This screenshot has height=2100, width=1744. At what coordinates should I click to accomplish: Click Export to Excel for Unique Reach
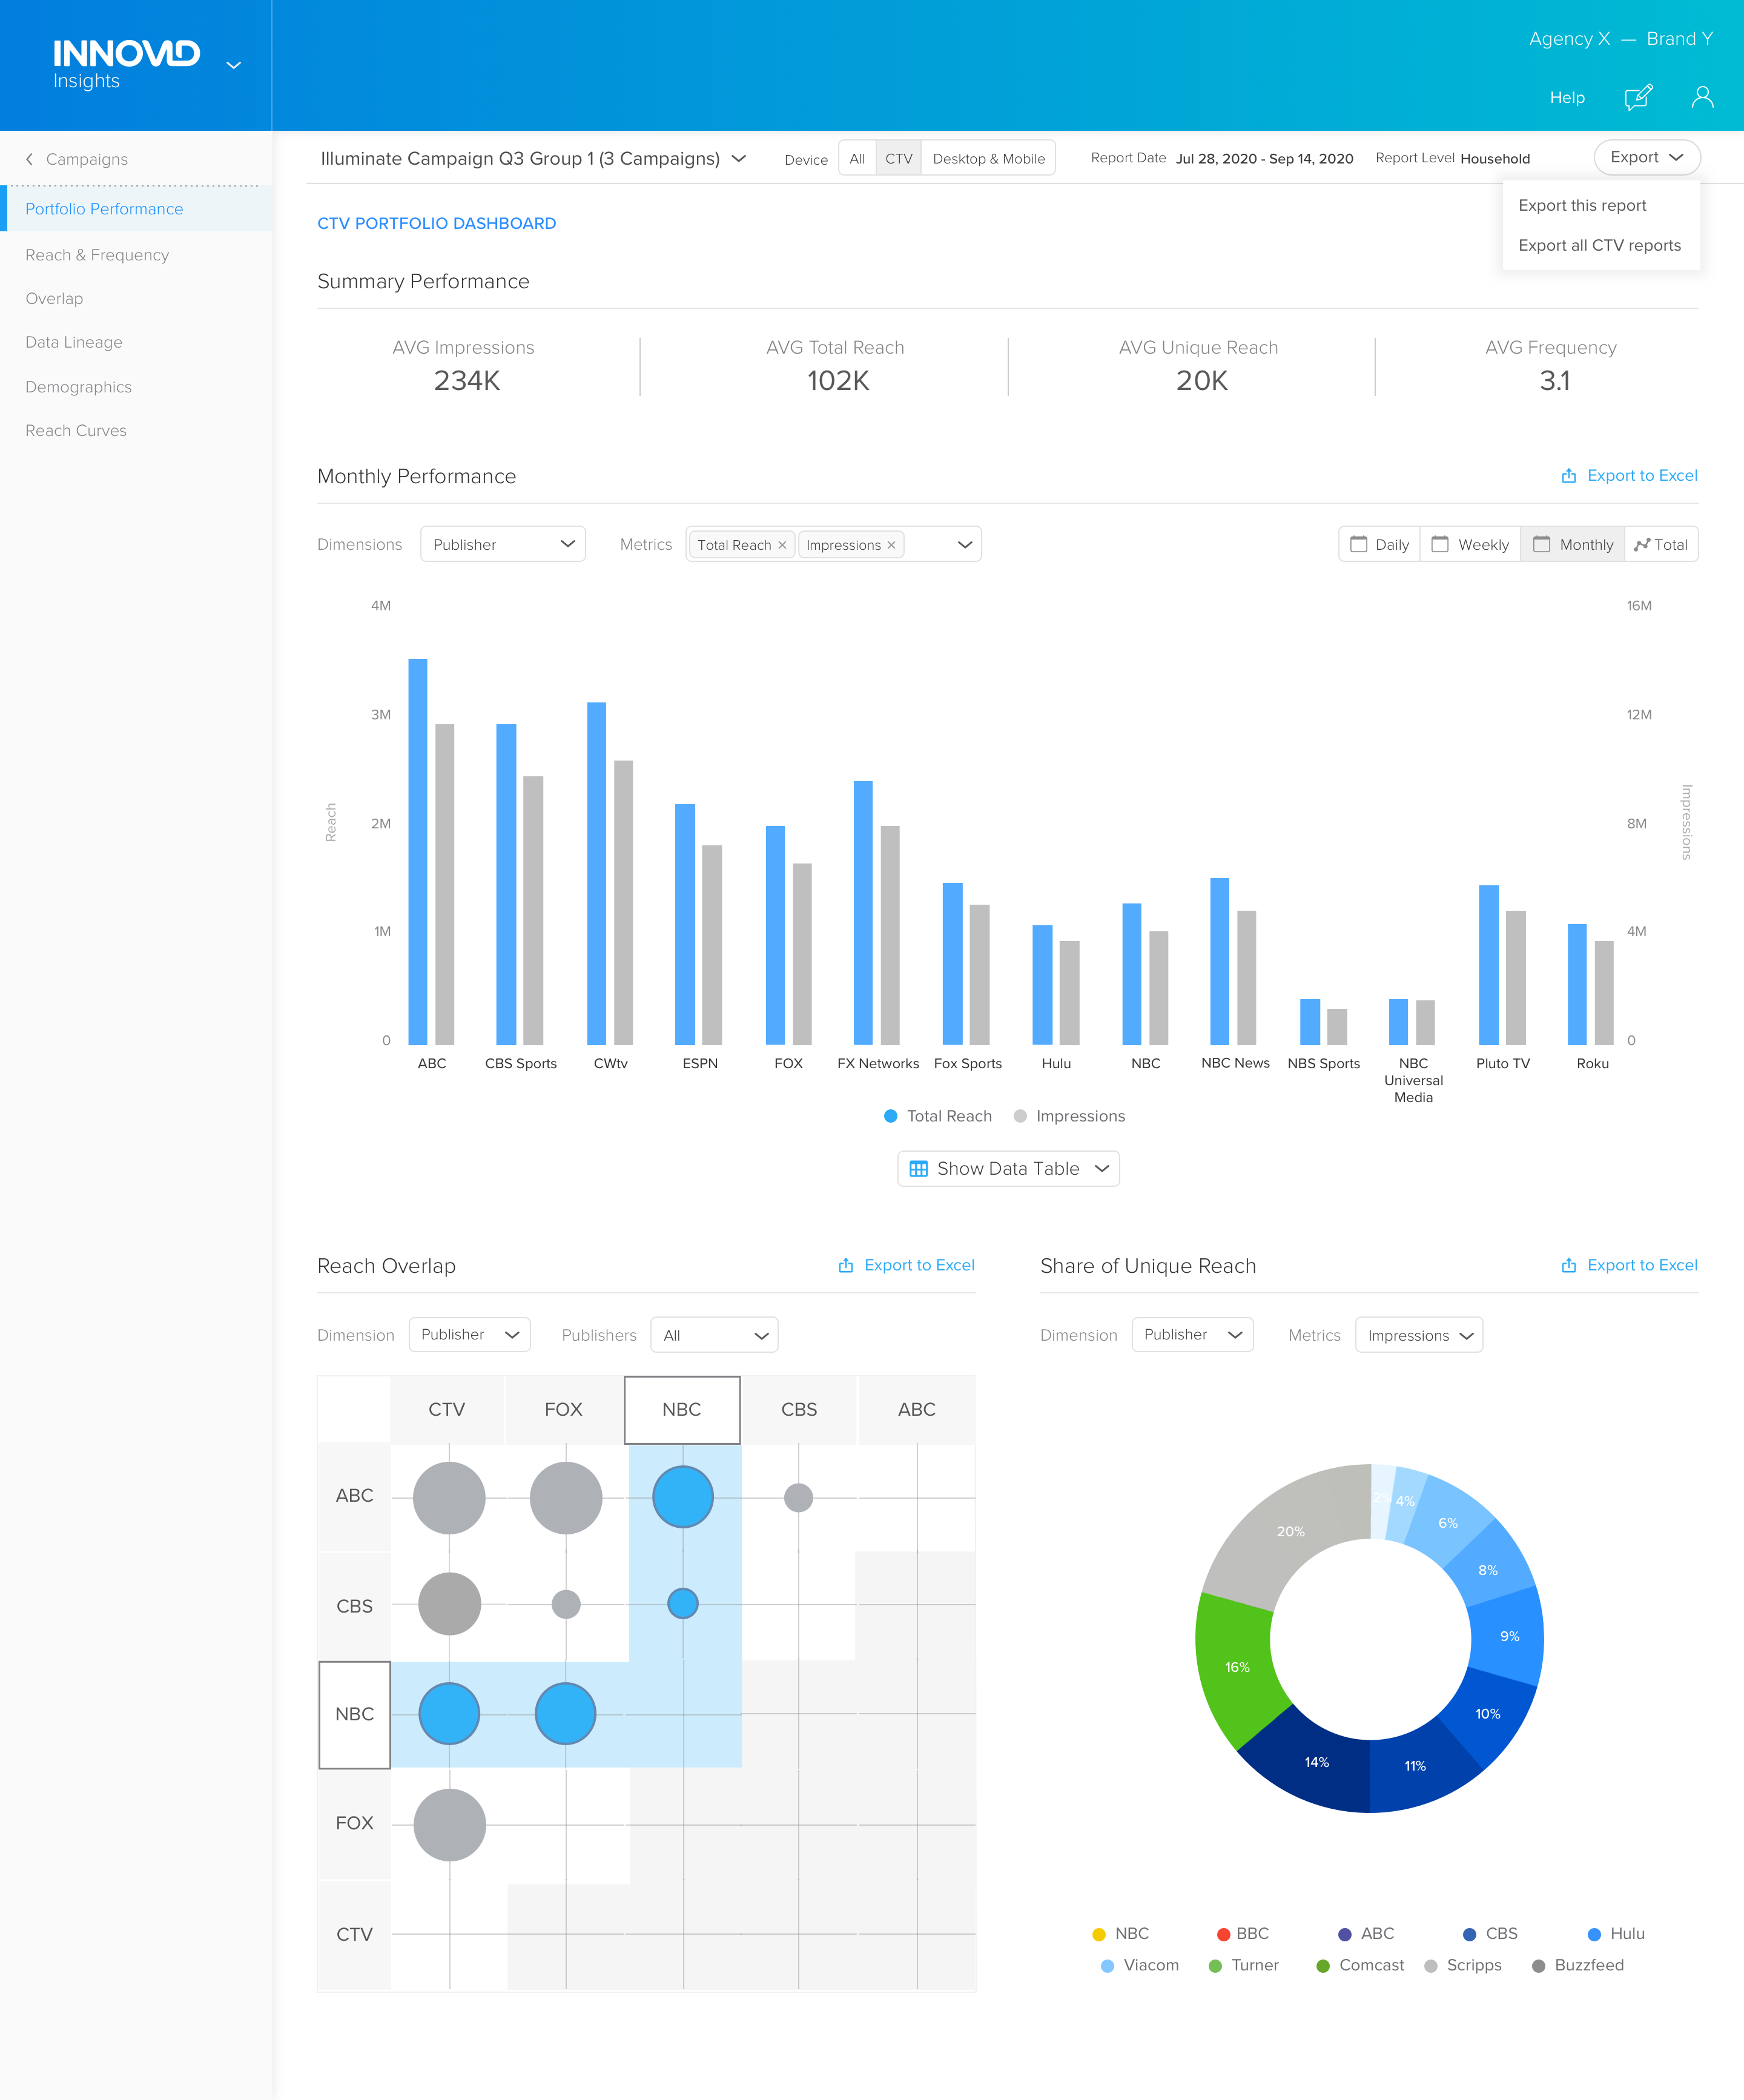pyautogui.click(x=1642, y=1265)
